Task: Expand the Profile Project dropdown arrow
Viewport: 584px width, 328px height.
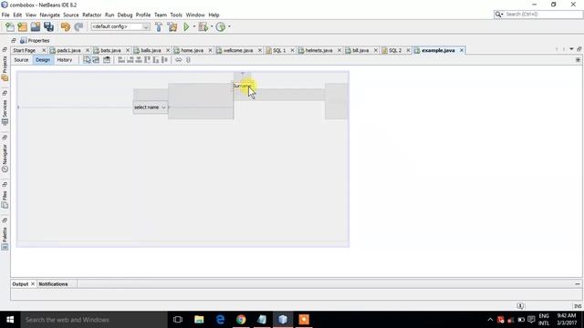Action: (229, 26)
